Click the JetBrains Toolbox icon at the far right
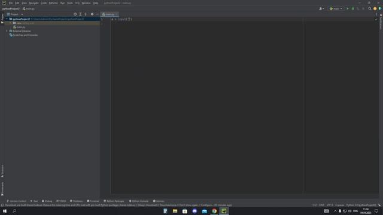This screenshot has height=215, width=383. tap(380, 8)
